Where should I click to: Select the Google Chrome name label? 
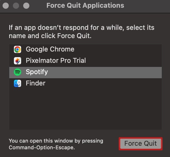[x=50, y=49]
